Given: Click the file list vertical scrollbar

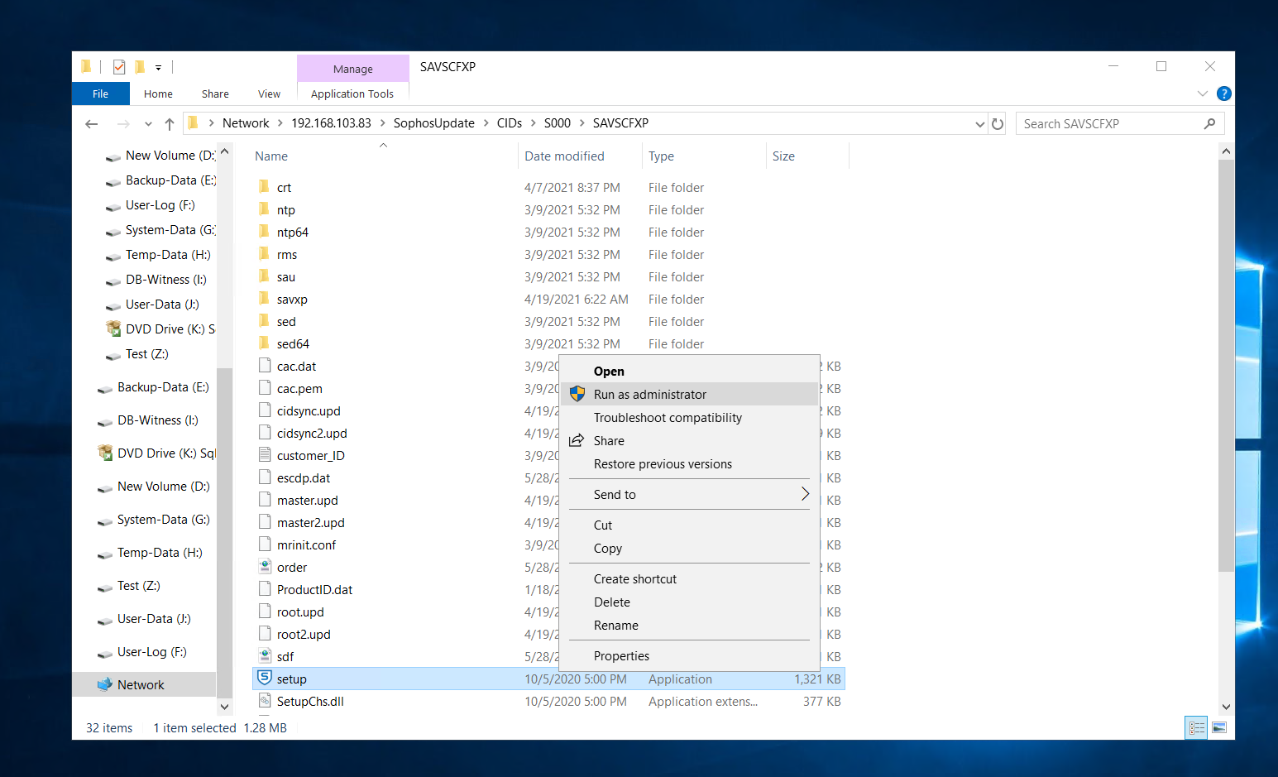Looking at the screenshot, I should [x=1226, y=366].
